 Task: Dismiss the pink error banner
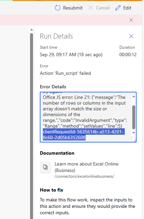pos(131,20)
